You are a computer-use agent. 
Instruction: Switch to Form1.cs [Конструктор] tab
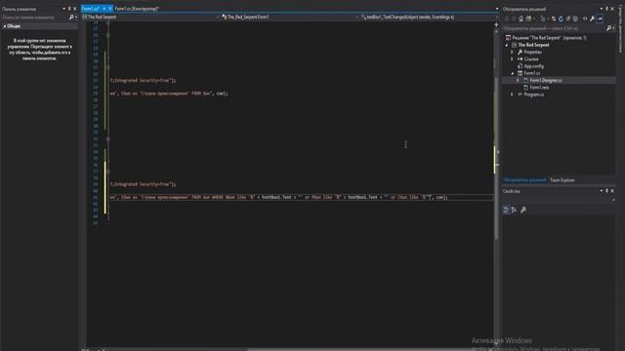click(x=137, y=9)
